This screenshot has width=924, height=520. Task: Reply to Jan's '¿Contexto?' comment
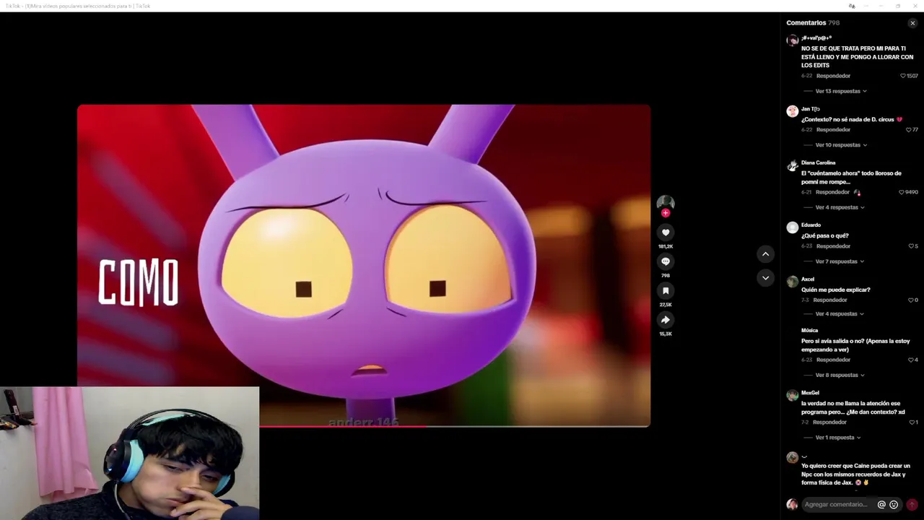(x=833, y=130)
